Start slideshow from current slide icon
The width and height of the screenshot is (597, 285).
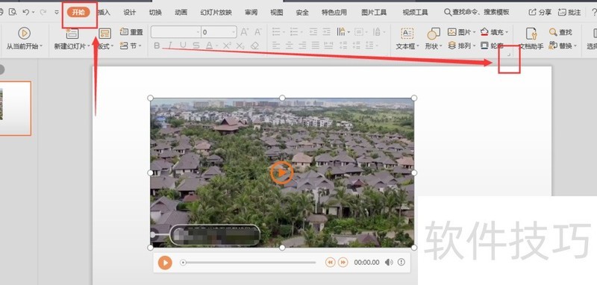pos(24,34)
